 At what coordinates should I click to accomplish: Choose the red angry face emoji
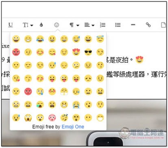coord(28,91)
